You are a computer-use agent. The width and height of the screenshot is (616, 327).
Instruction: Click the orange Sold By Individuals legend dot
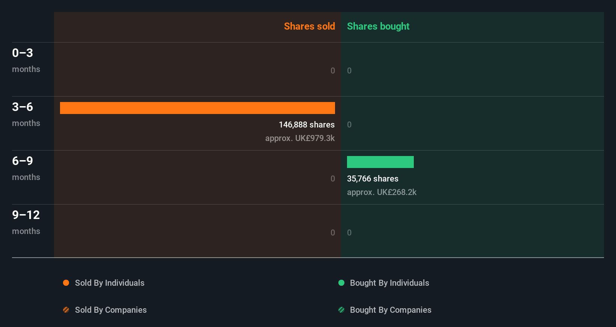pos(66,283)
